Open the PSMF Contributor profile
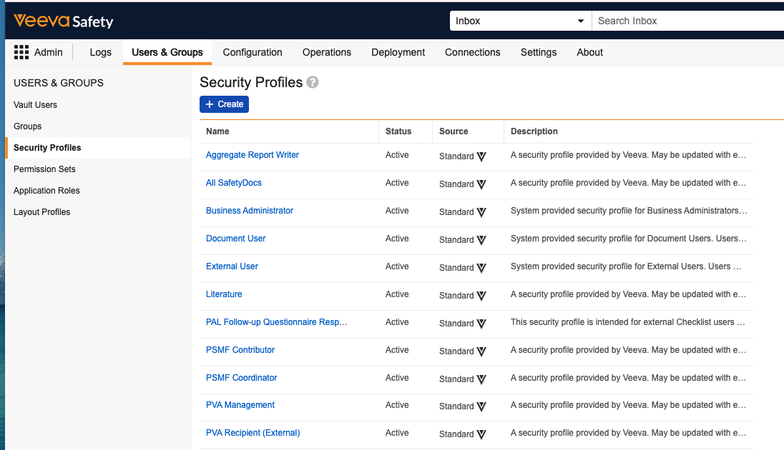Image resolution: width=784 pixels, height=450 pixels. tap(240, 350)
